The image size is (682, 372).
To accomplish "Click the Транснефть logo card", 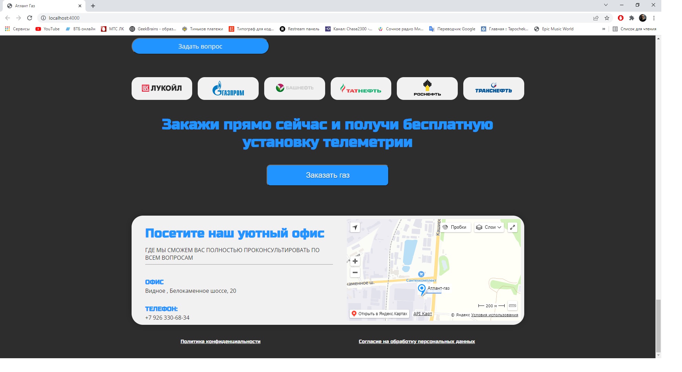I will tap(494, 89).
